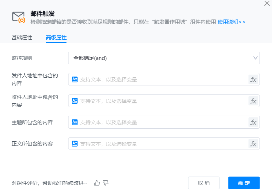The width and height of the screenshot is (272, 193).
Task: Click text-type icon in sender address field
Action: (75, 79)
